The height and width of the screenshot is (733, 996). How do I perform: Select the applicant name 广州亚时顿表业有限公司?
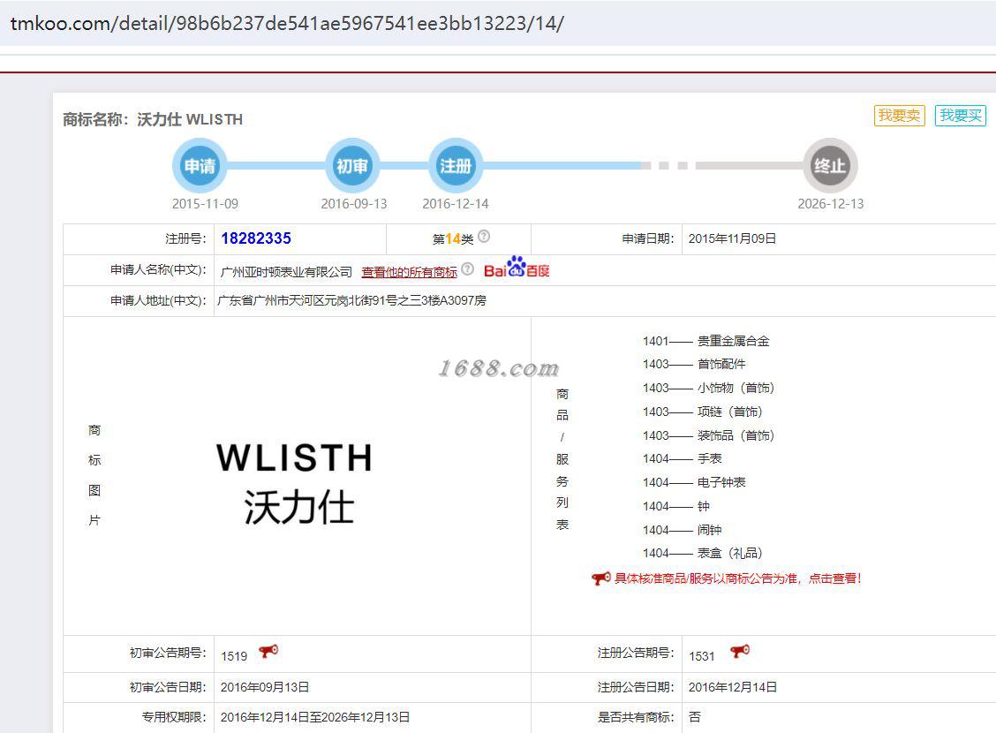coord(286,272)
